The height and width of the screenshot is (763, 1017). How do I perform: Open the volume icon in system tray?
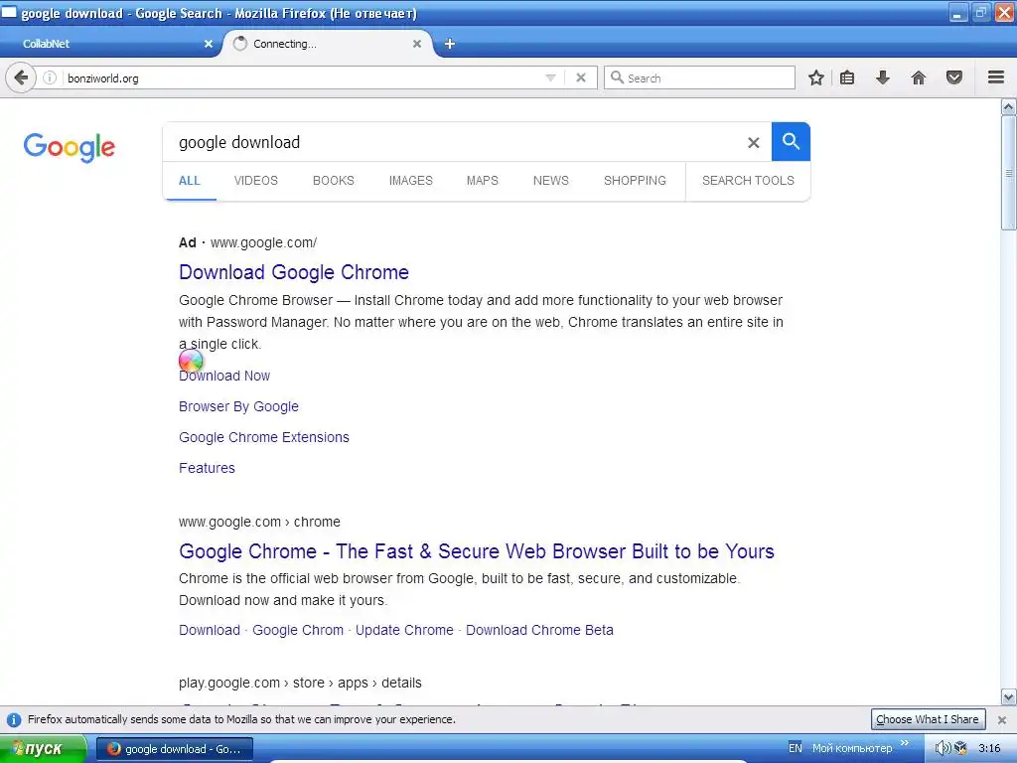pos(943,748)
